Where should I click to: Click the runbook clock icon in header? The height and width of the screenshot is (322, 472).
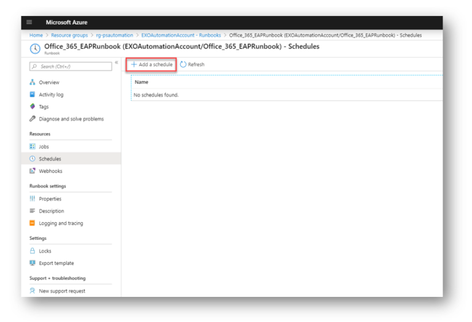click(x=35, y=48)
